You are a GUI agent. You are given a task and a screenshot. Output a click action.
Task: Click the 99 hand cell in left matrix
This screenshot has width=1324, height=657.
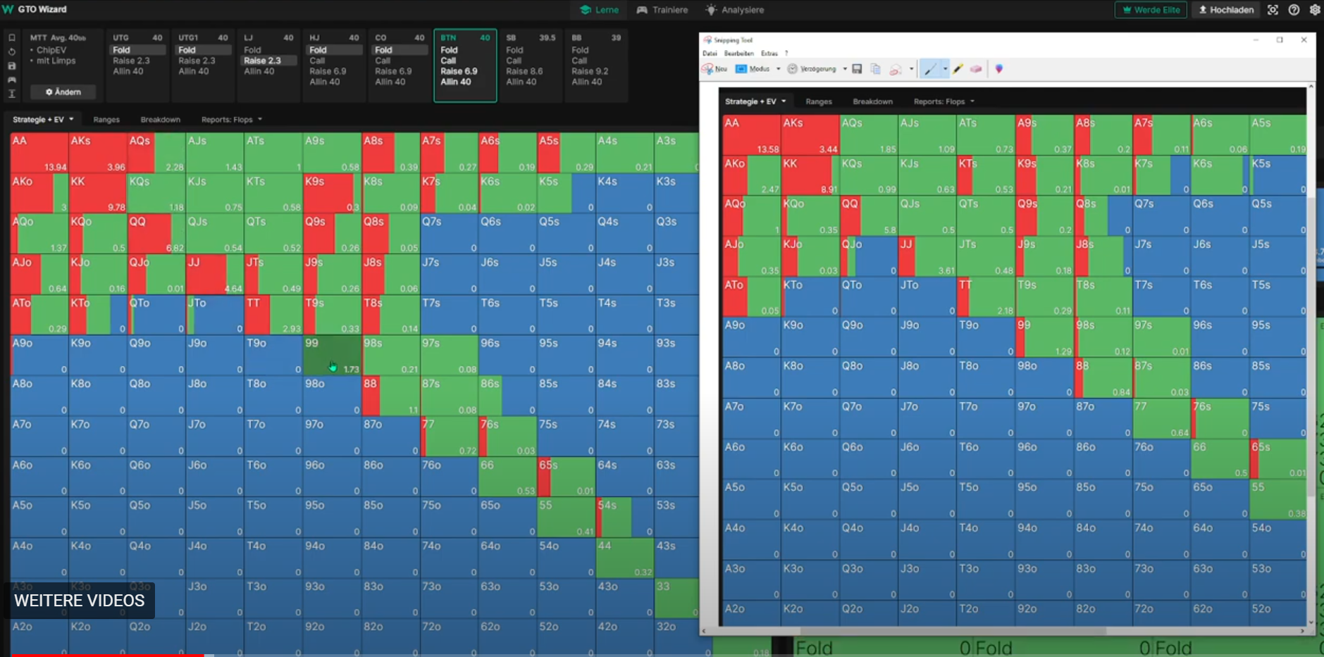click(332, 355)
